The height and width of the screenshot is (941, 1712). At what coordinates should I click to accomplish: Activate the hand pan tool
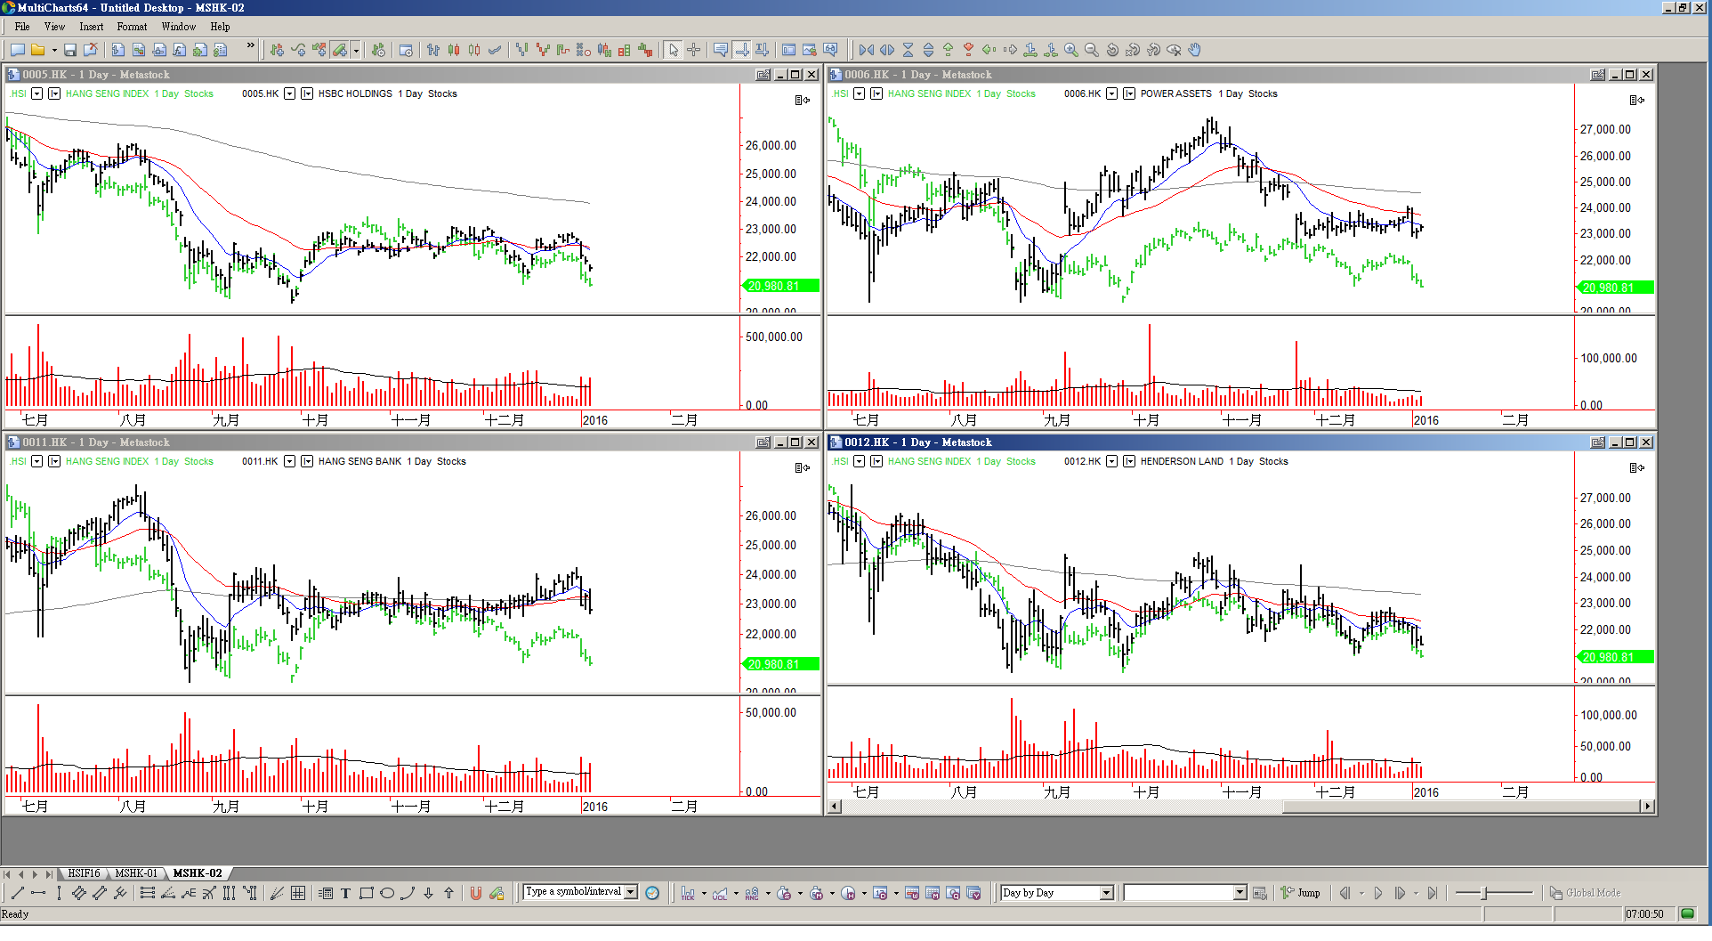[1195, 50]
